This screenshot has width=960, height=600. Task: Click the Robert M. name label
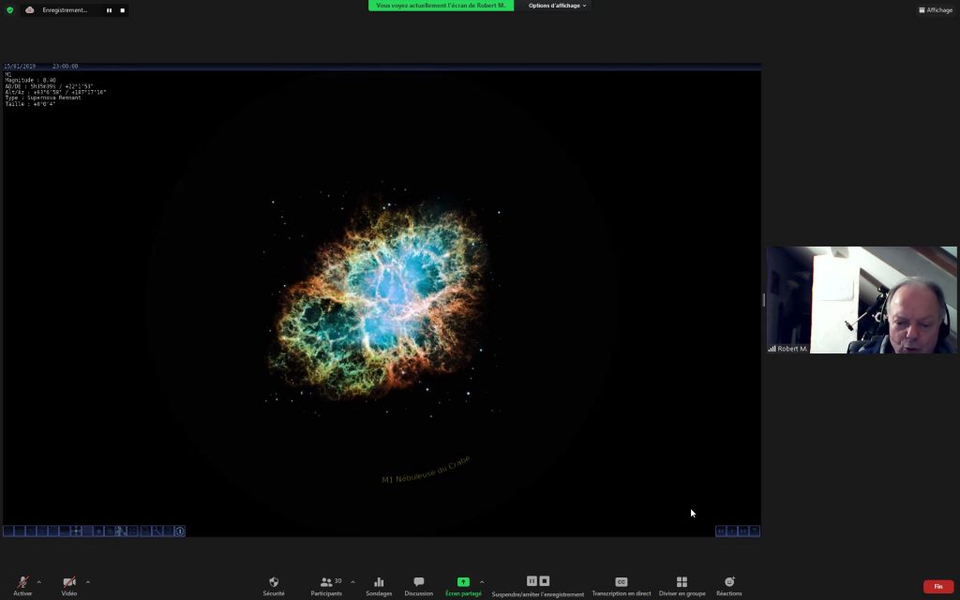[792, 349]
